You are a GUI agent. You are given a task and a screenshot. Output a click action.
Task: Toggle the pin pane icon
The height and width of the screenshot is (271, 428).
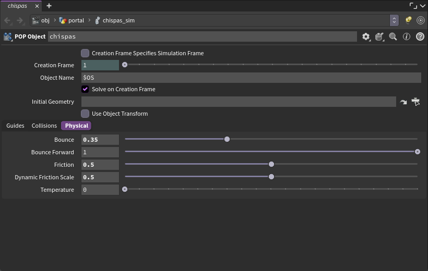pyautogui.click(x=408, y=20)
